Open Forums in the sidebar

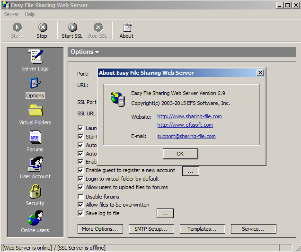click(x=35, y=141)
